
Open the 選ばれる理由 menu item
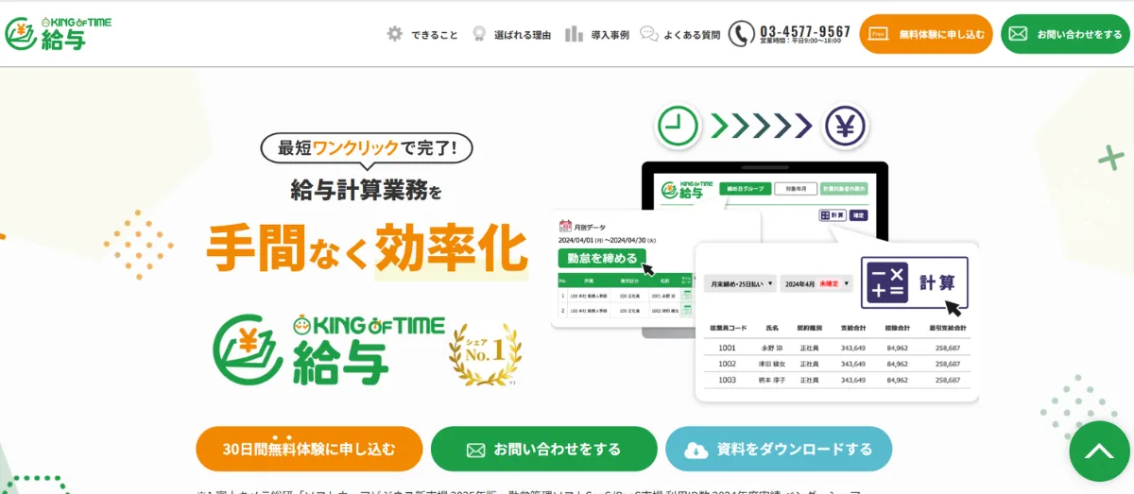523,35
